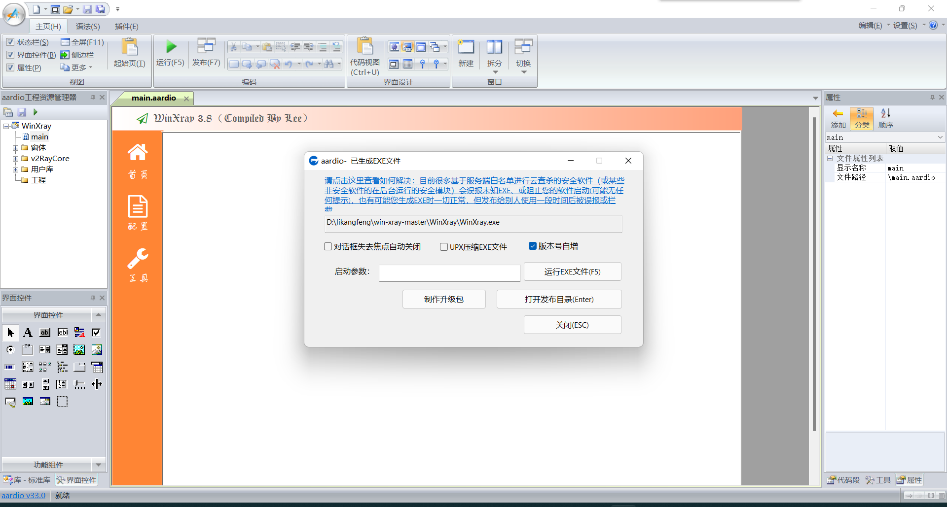Pick the radio button control in the palette
This screenshot has height=507, width=947.
[10, 350]
